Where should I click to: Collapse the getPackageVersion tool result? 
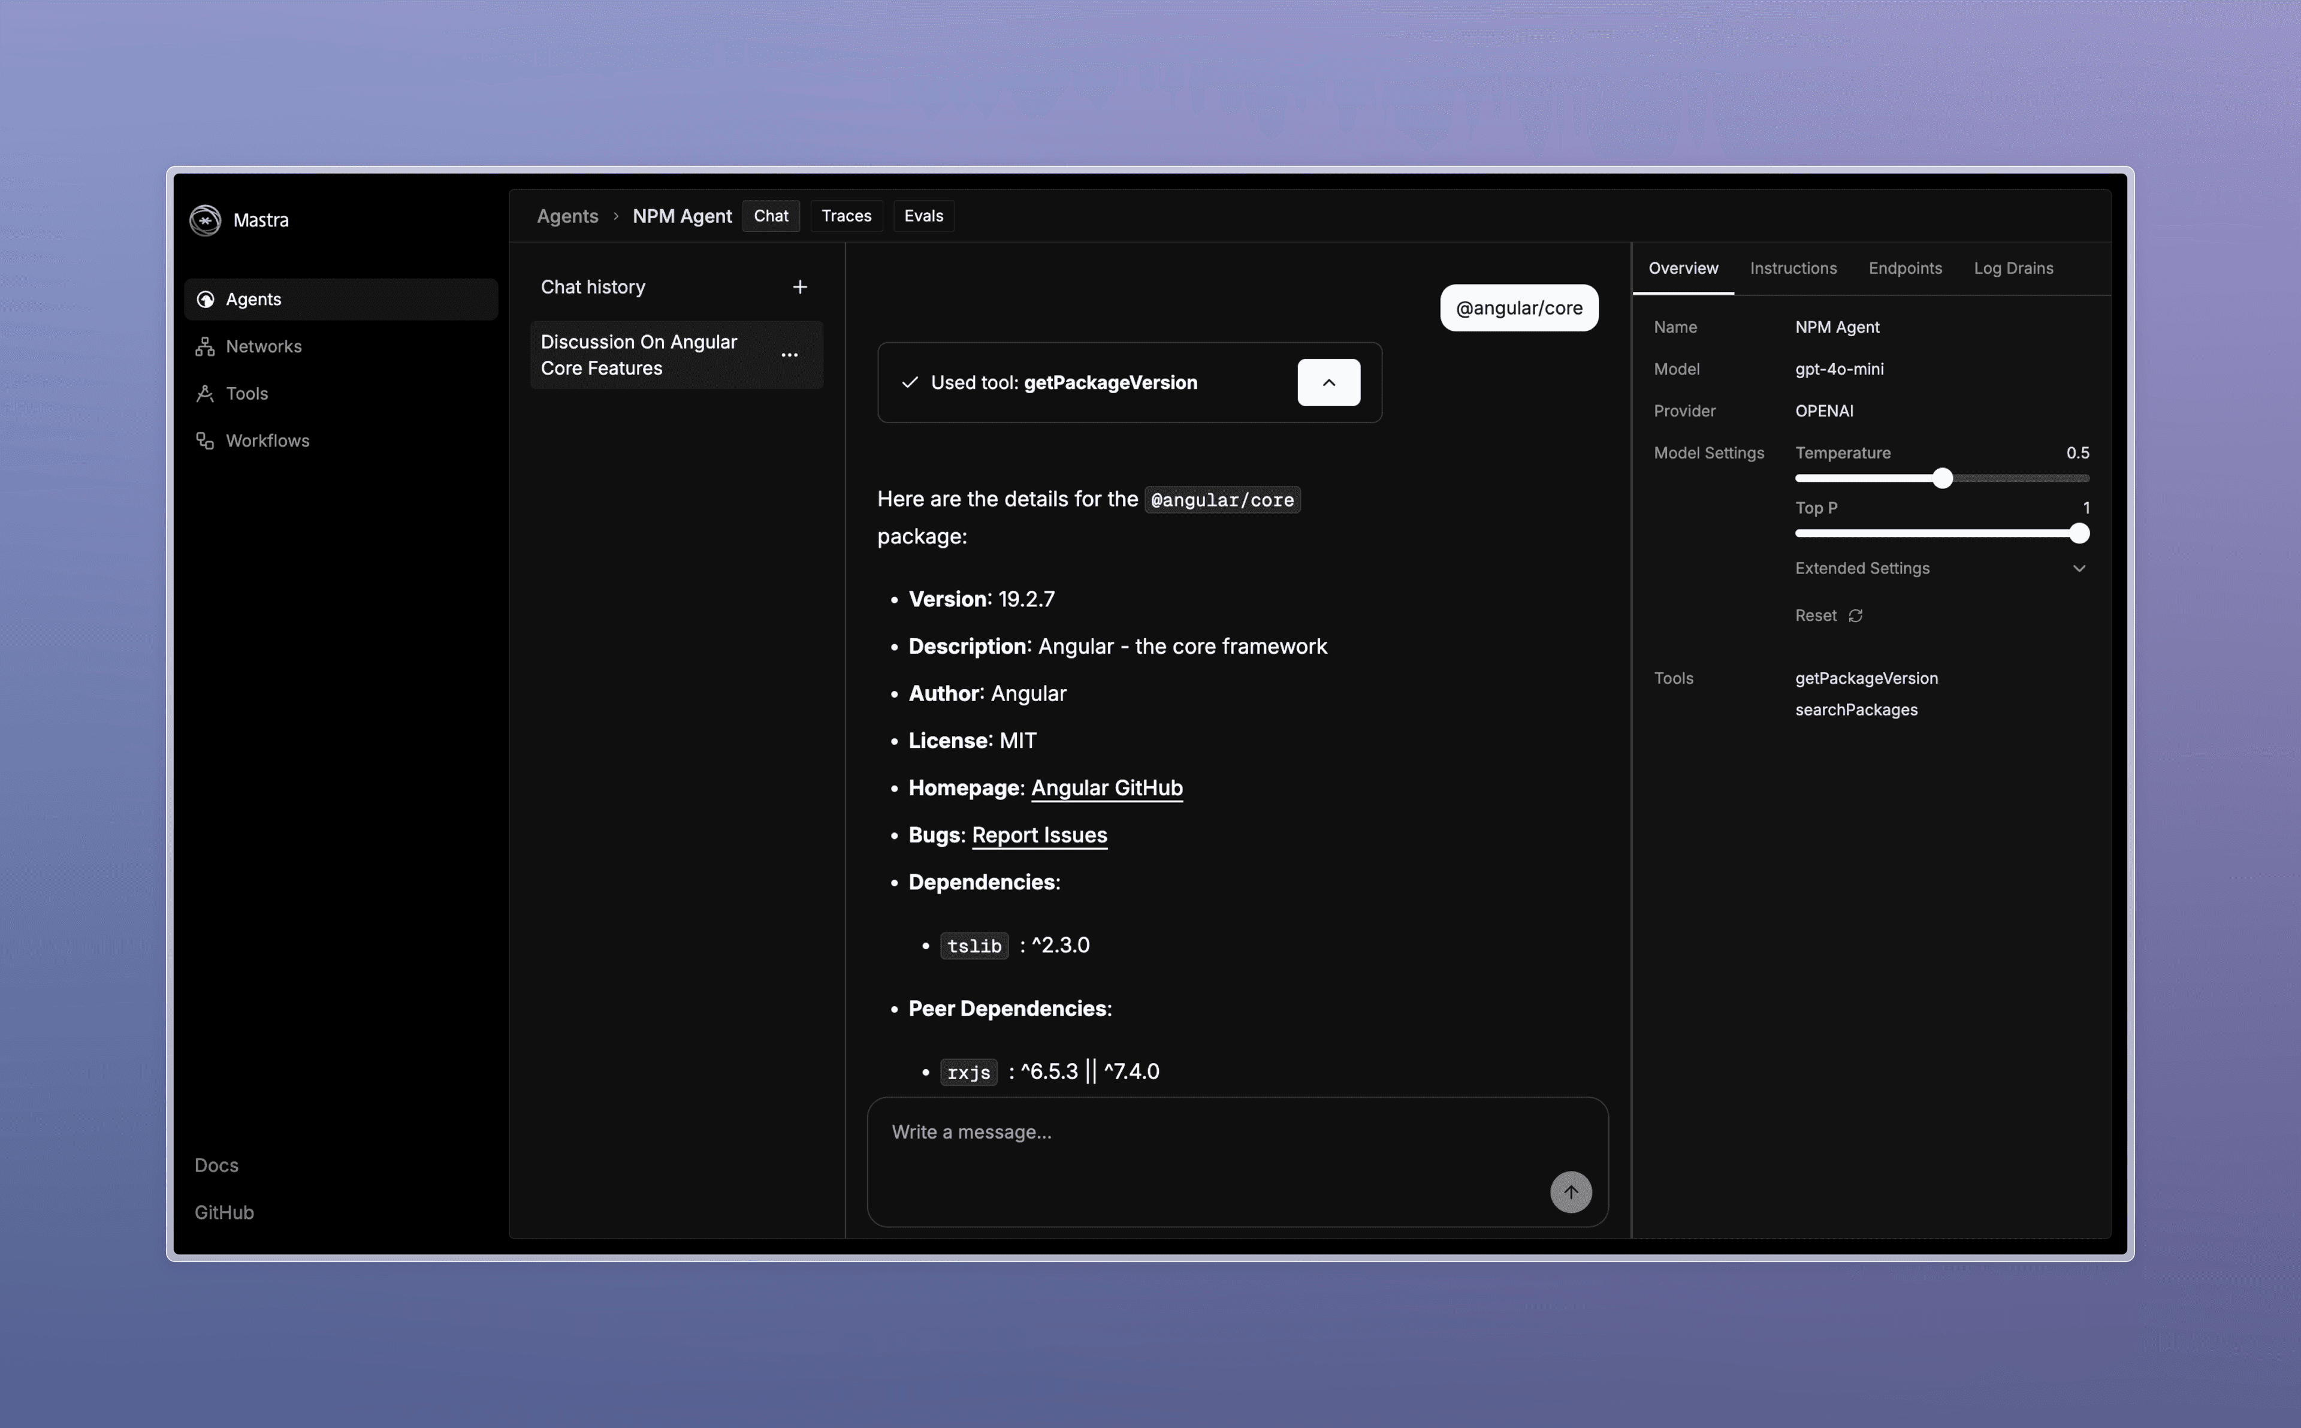point(1328,382)
